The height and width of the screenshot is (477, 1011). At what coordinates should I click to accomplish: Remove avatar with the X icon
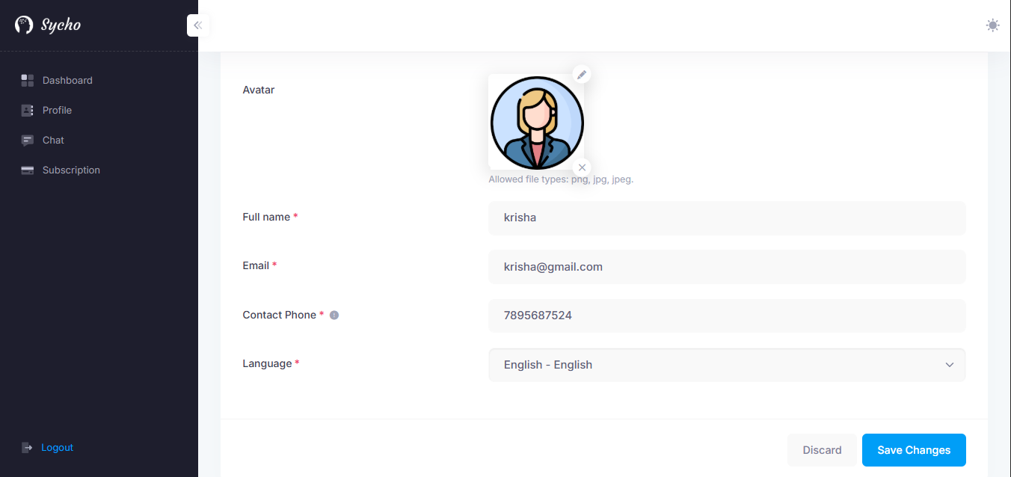(x=582, y=167)
